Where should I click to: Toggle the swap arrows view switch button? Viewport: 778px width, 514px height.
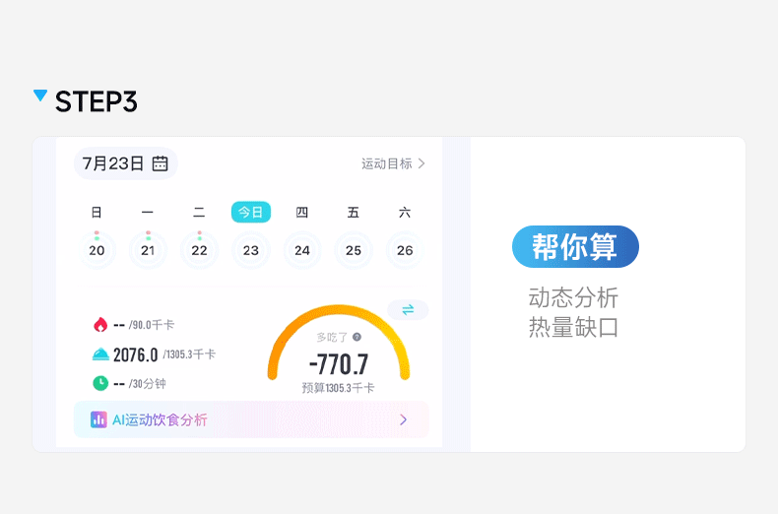pos(408,310)
